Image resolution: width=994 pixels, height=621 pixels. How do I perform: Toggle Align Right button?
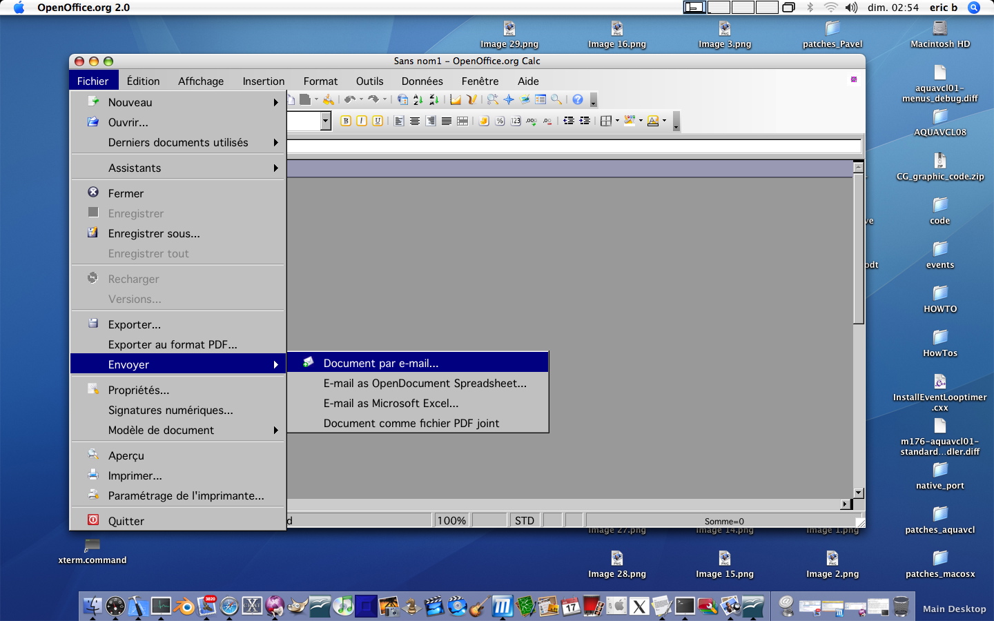[x=431, y=121]
